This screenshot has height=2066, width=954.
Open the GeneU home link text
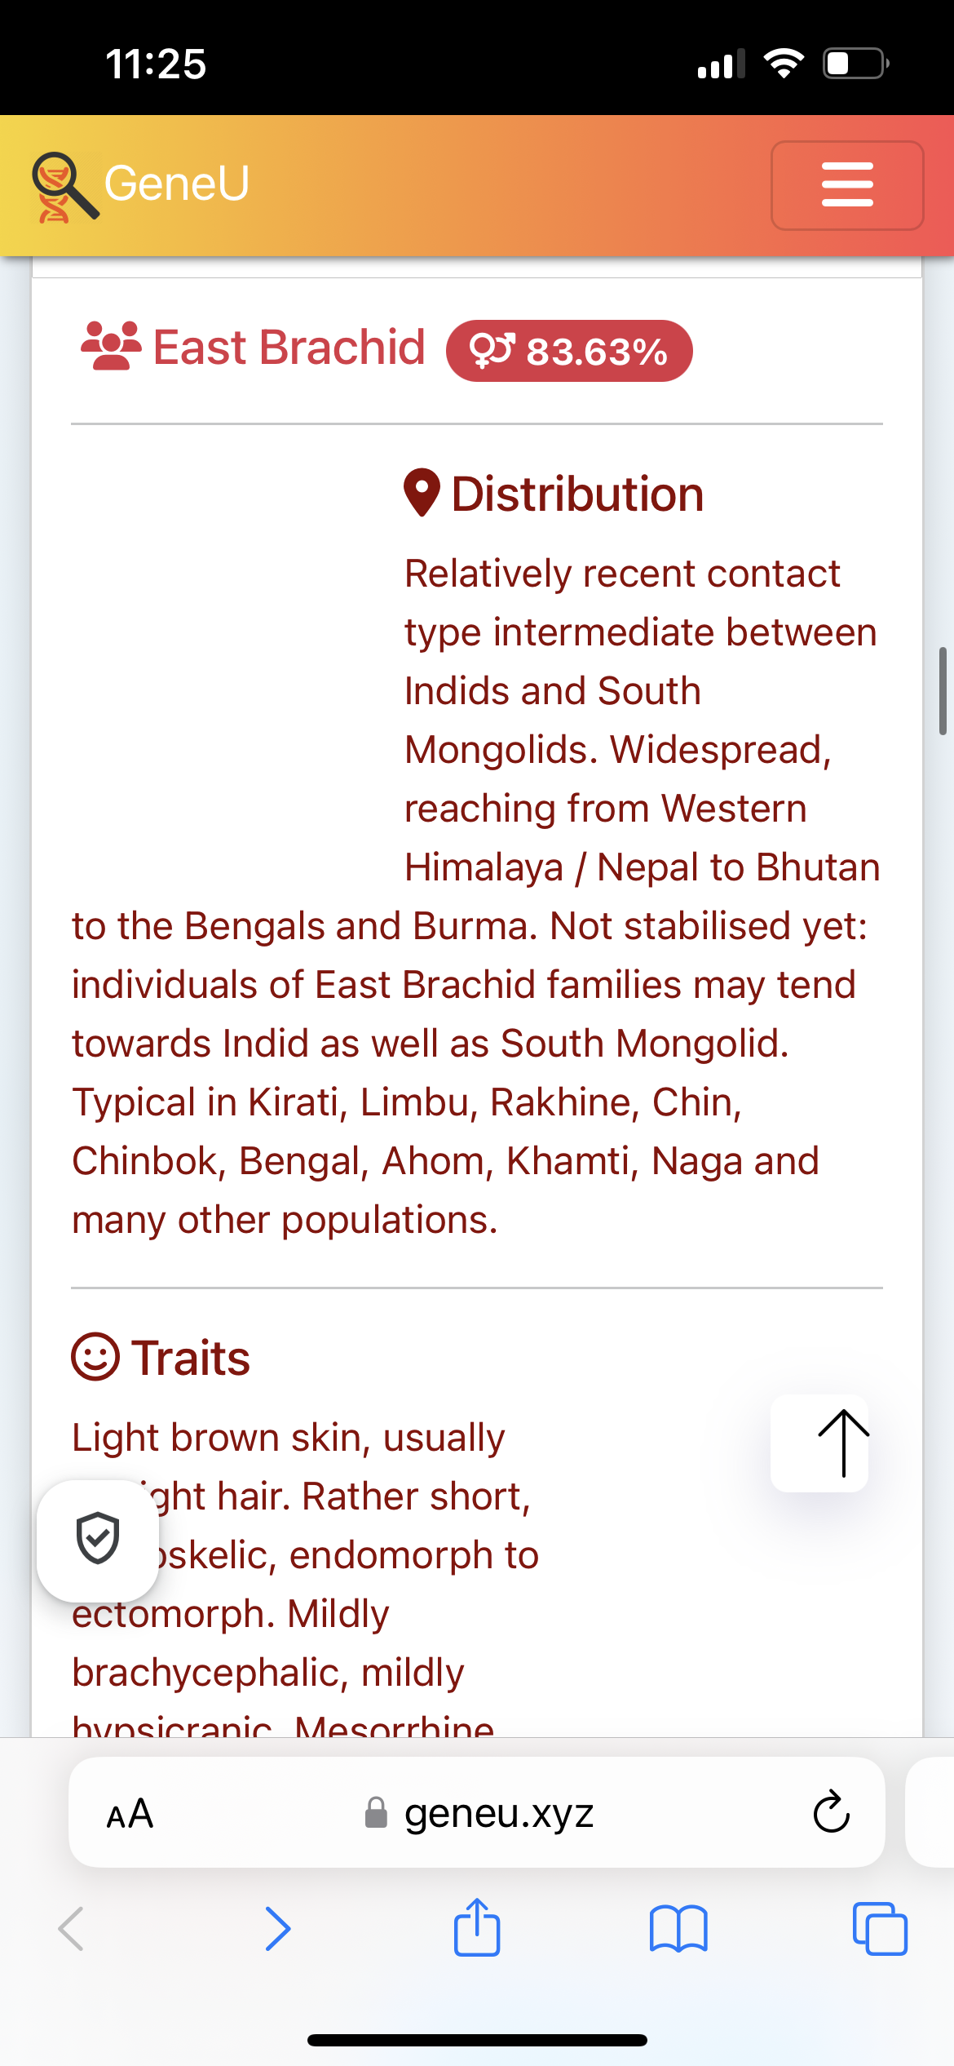176,183
